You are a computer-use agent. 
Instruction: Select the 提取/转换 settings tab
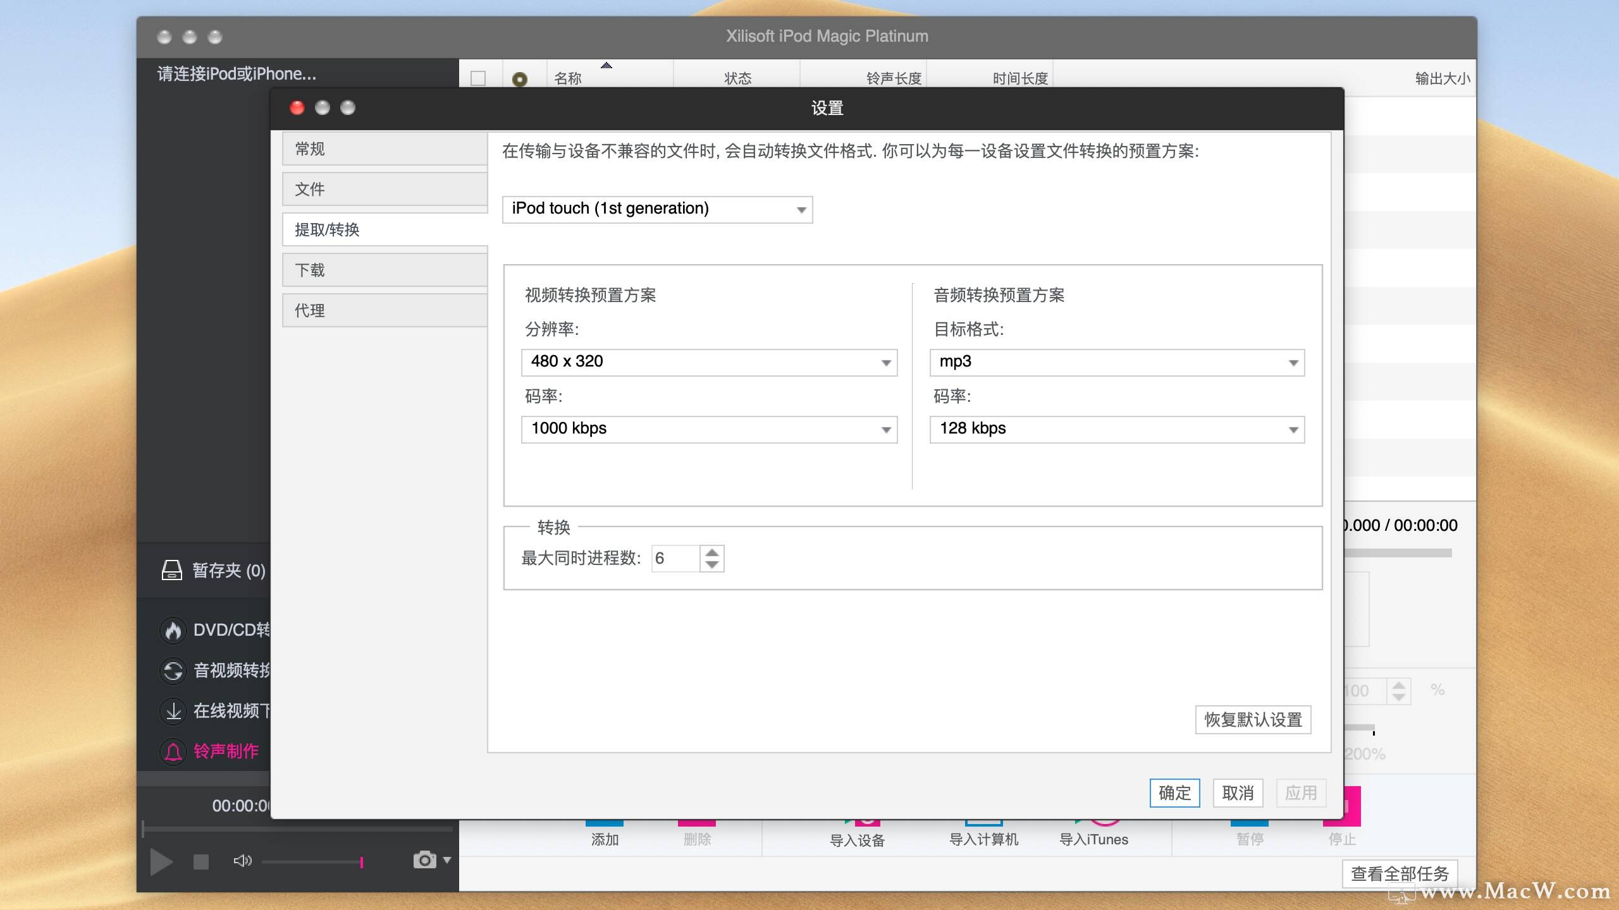tap(385, 230)
